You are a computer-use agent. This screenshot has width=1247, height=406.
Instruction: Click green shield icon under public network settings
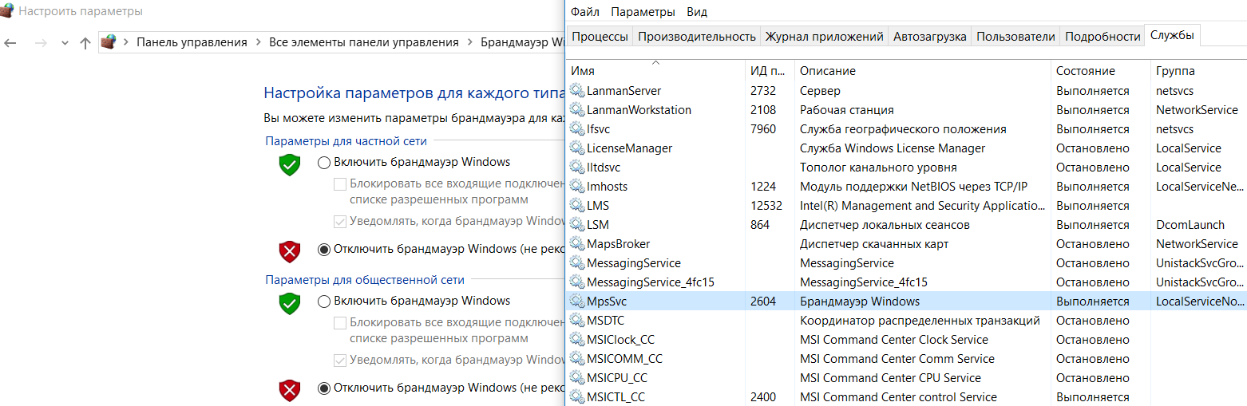tap(289, 304)
